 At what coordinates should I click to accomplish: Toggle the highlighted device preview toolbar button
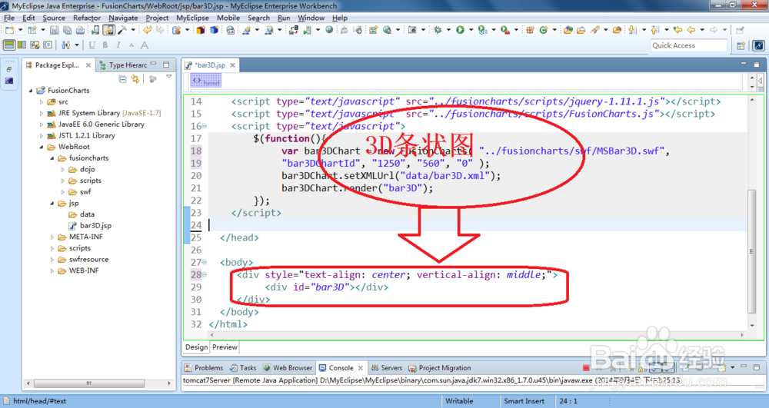pyautogui.click(x=109, y=31)
